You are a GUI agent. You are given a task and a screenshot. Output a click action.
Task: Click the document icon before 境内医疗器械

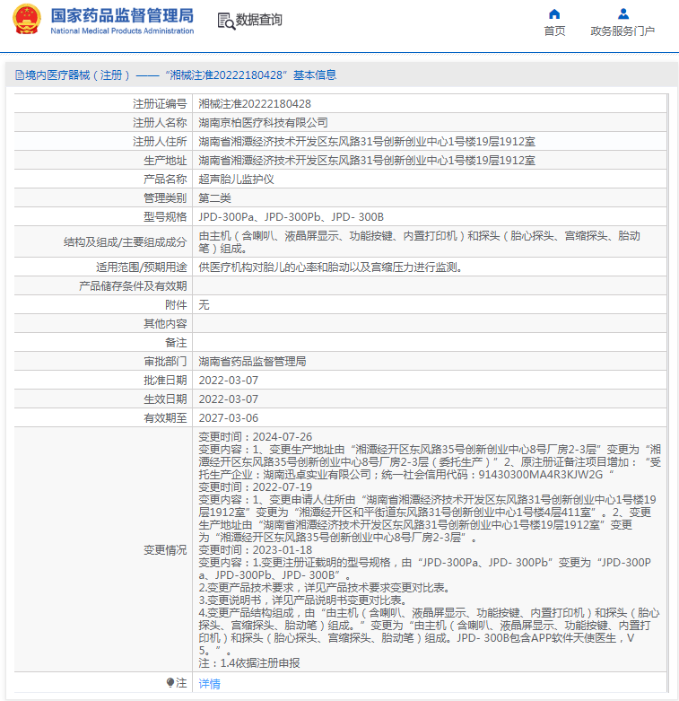[19, 74]
